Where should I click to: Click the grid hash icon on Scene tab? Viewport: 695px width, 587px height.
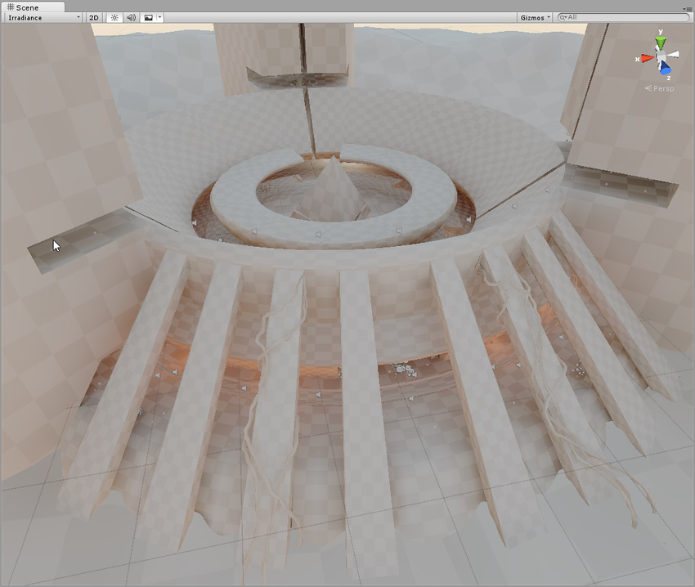[x=10, y=7]
